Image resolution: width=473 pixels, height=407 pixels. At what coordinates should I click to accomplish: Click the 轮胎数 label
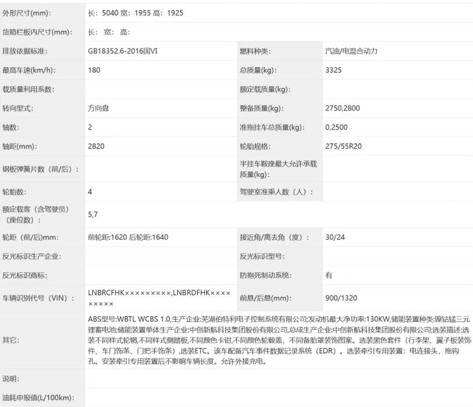[x=14, y=192]
